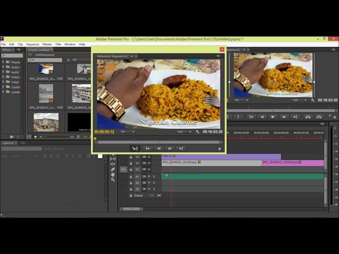Image resolution: width=339 pixels, height=254 pixels.
Task: Select the Pen tool in tools panel
Action: (113, 169)
